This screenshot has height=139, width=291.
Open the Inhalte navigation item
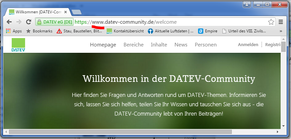[159, 45]
